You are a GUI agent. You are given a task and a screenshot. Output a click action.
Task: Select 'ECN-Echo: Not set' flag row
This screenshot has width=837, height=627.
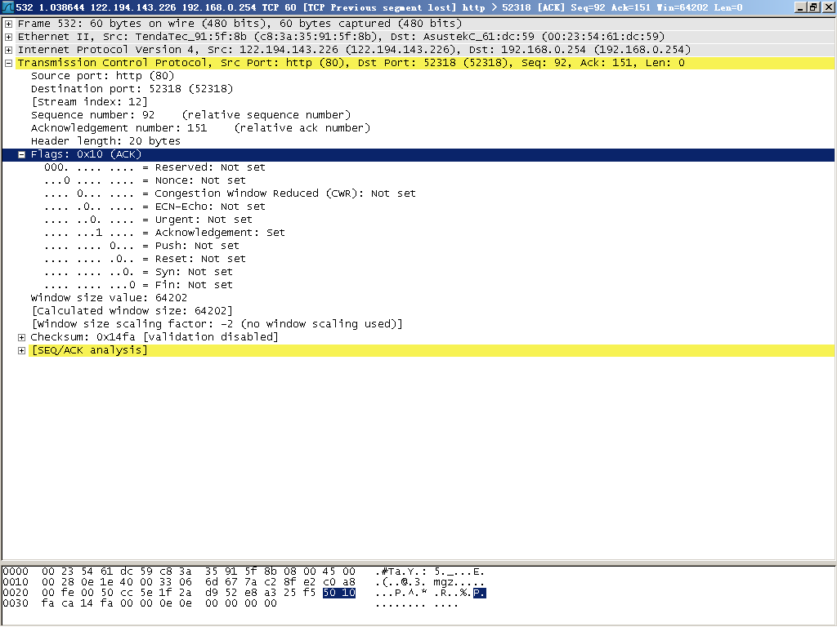click(x=154, y=207)
